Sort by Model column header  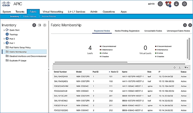79,72
